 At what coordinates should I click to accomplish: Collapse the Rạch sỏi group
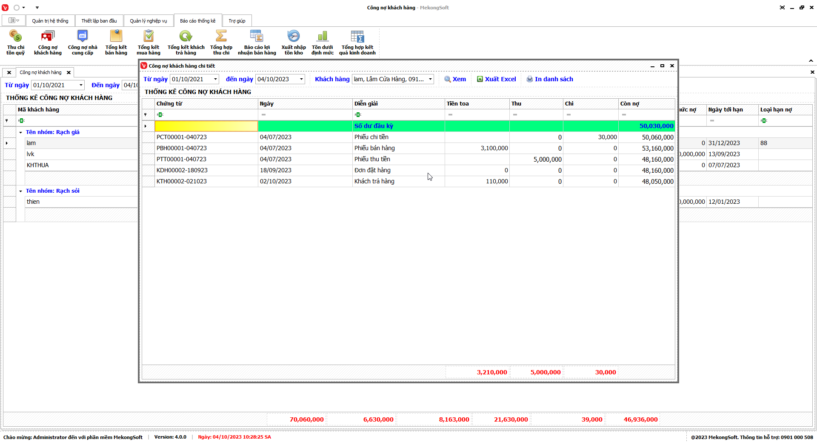(20, 191)
